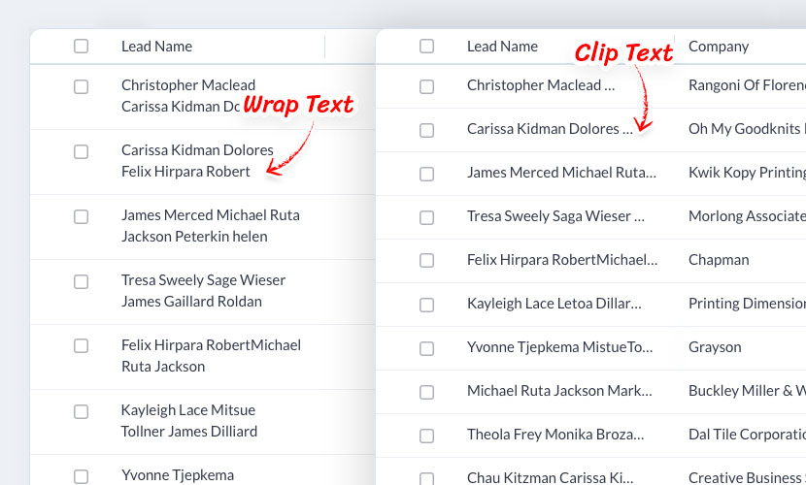Sort by Company column header

click(x=719, y=47)
